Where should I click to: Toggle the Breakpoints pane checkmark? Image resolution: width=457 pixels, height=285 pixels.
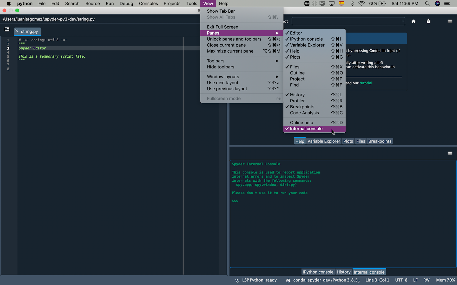click(301, 107)
